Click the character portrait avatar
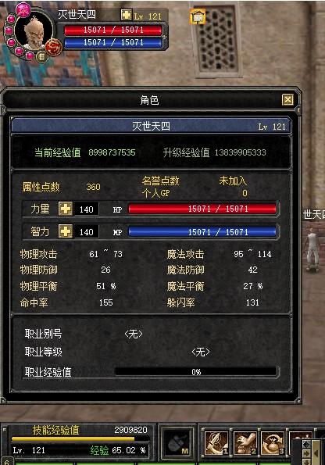 click(x=34, y=32)
